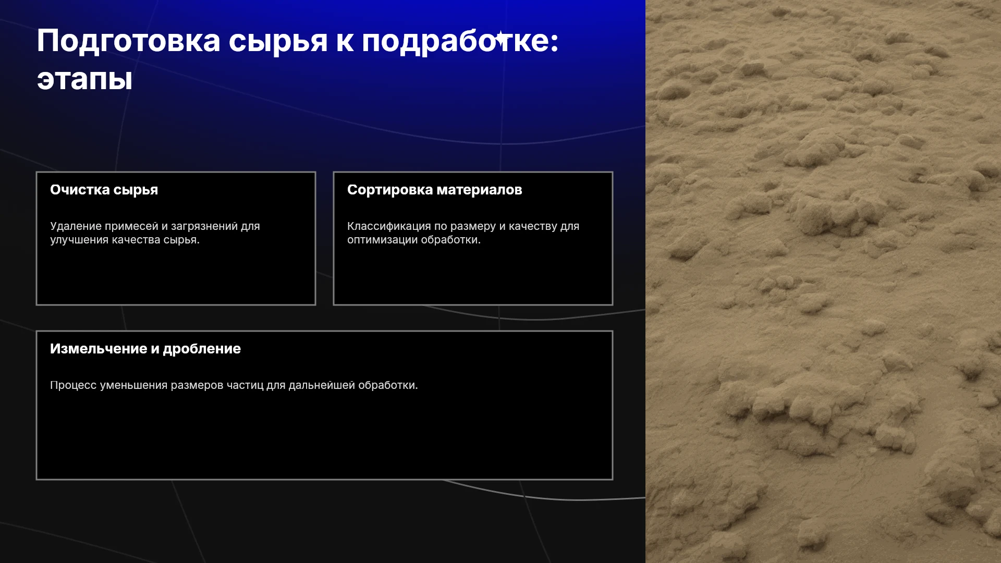Click the dark background below the bottom card
Screen dimensions: 1001x563
(x=323, y=521)
